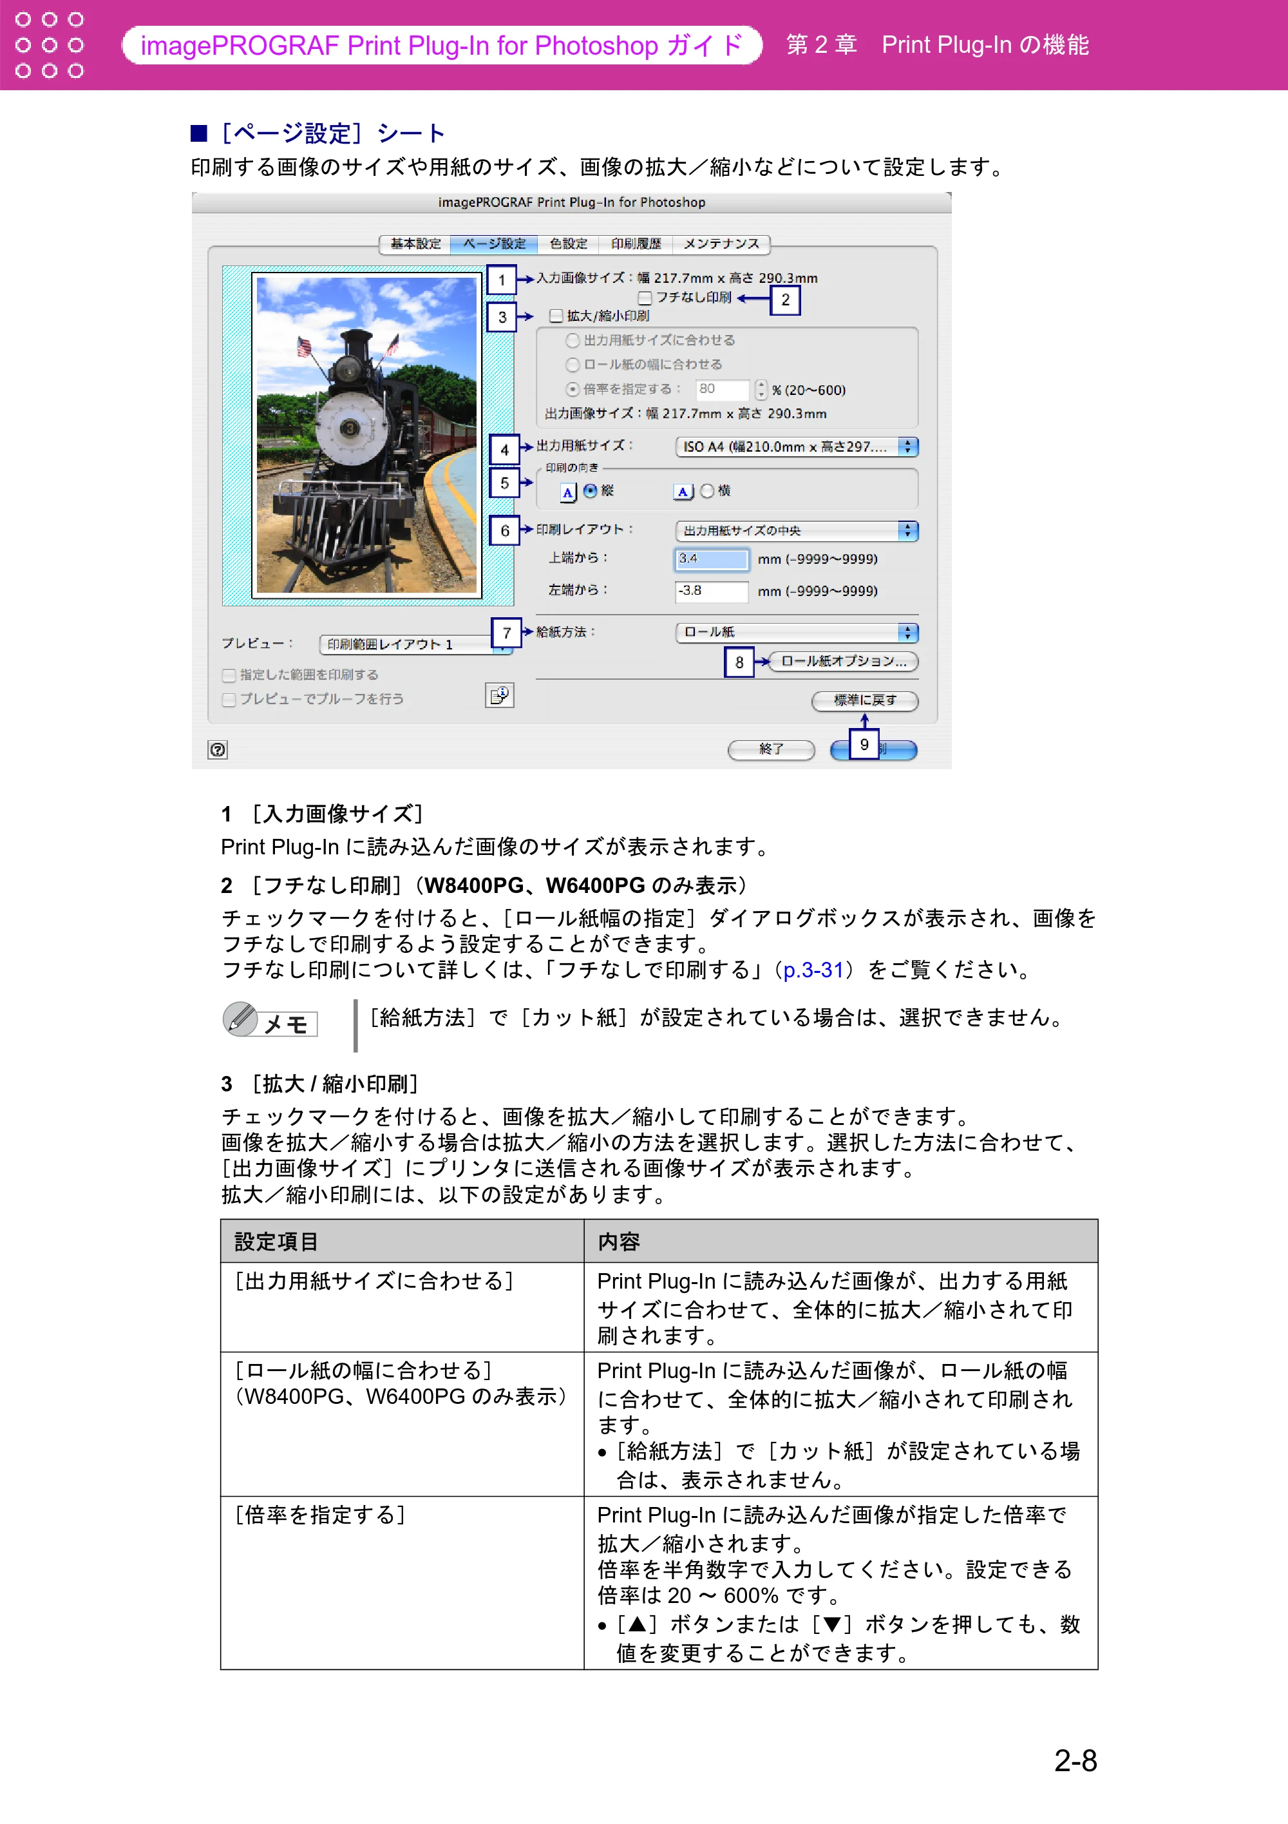The width and height of the screenshot is (1288, 1824).
Task: Open 出力用紙サイズ ISO A4 dropdown
Action: pos(797,446)
